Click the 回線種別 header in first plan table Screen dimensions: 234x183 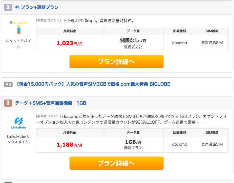[x=179, y=31]
